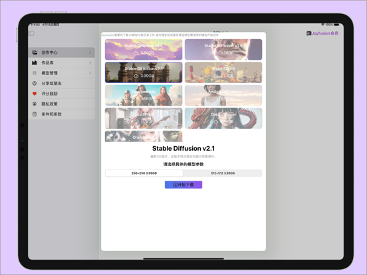
Task: Expand 创作中心 chevron arrow
Action: tap(90, 52)
